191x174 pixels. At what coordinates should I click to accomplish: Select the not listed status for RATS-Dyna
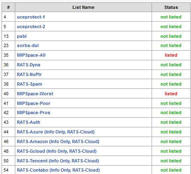pyautogui.click(x=171, y=65)
